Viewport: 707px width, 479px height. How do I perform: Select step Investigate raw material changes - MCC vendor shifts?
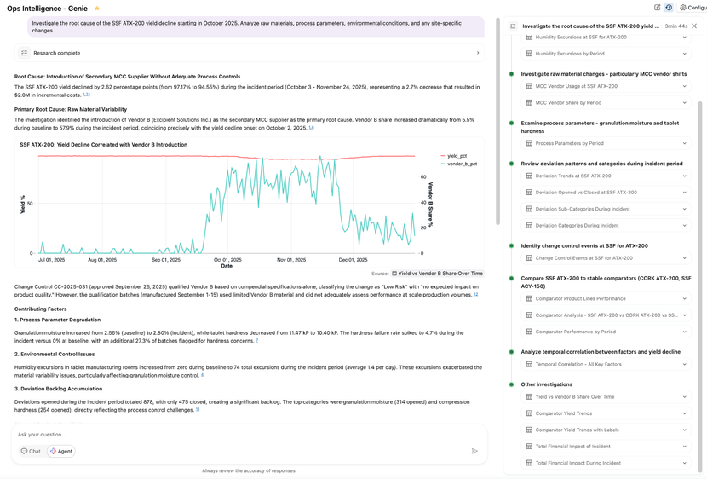[604, 74]
